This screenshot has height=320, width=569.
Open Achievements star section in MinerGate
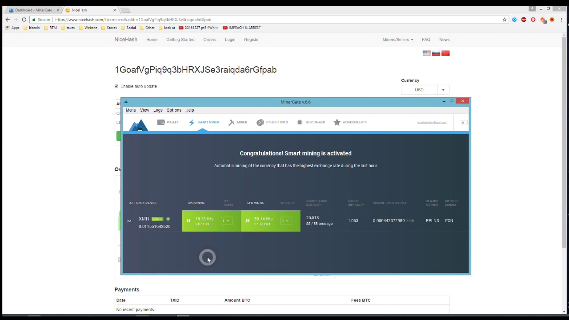pyautogui.click(x=350, y=122)
